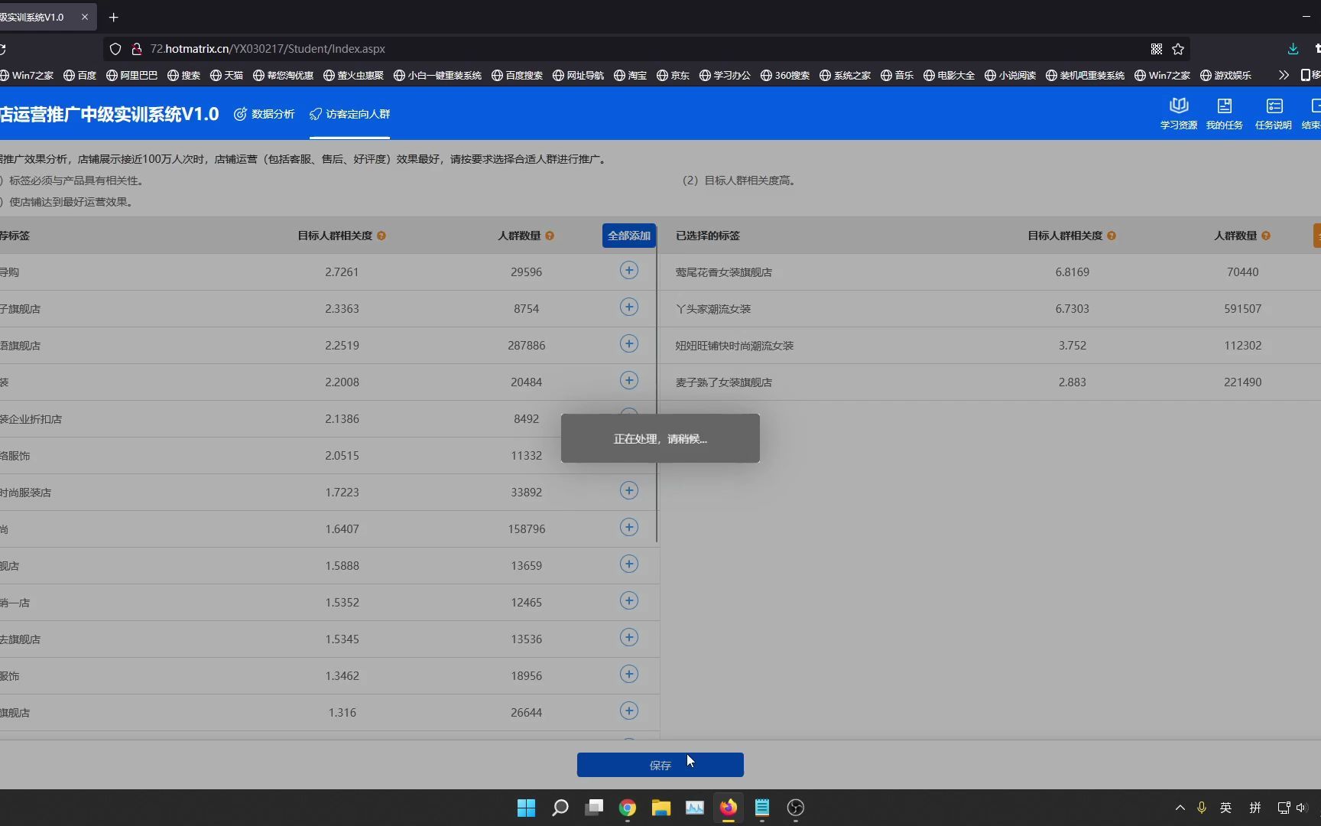Add the tag with 13536 audience count
The height and width of the screenshot is (826, 1321).
pos(628,638)
